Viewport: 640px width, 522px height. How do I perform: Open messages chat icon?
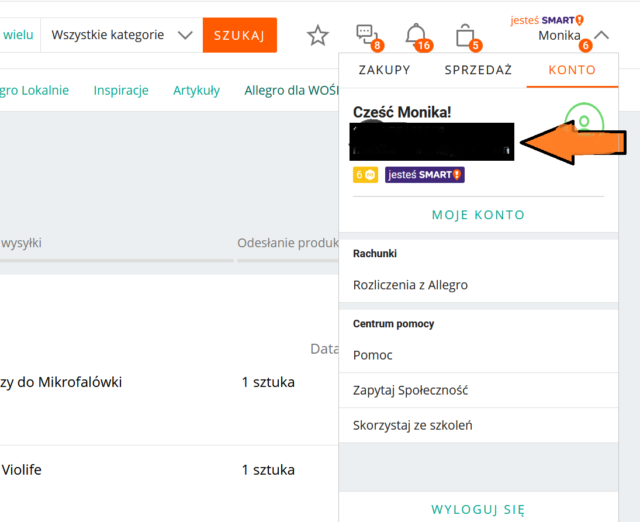367,35
